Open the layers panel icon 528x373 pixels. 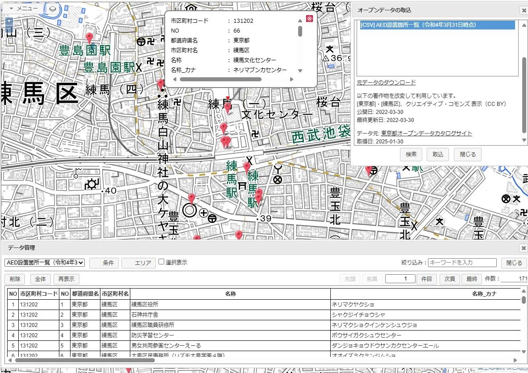[x=52, y=8]
